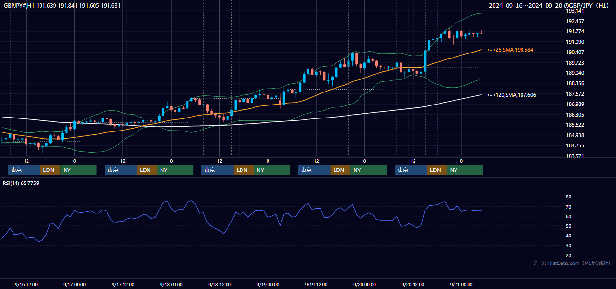Click the 東京 session box above 9/20 12:00
This screenshot has height=289, width=616.
click(x=411, y=170)
